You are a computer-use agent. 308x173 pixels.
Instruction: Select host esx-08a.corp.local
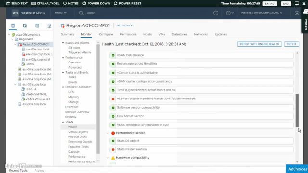pyautogui.click(x=34, y=104)
